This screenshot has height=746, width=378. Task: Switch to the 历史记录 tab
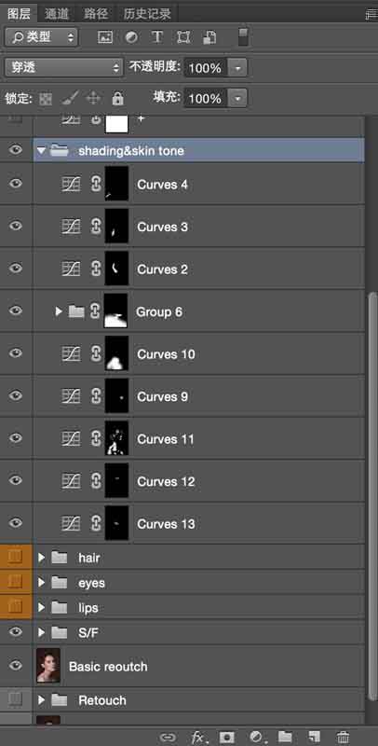click(147, 14)
